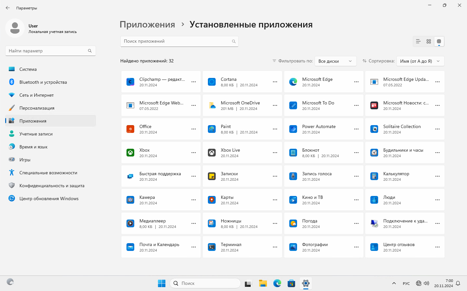Click the Cortana app icon

coord(212,82)
